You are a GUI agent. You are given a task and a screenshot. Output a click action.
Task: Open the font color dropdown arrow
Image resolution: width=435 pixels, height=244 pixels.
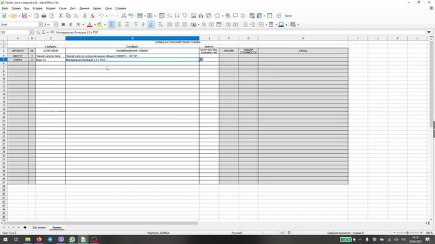(x=95, y=24)
